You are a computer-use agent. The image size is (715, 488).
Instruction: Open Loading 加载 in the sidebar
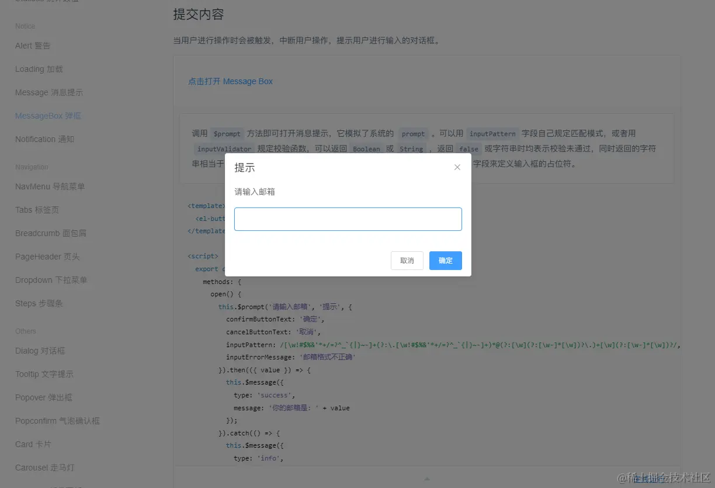click(39, 69)
